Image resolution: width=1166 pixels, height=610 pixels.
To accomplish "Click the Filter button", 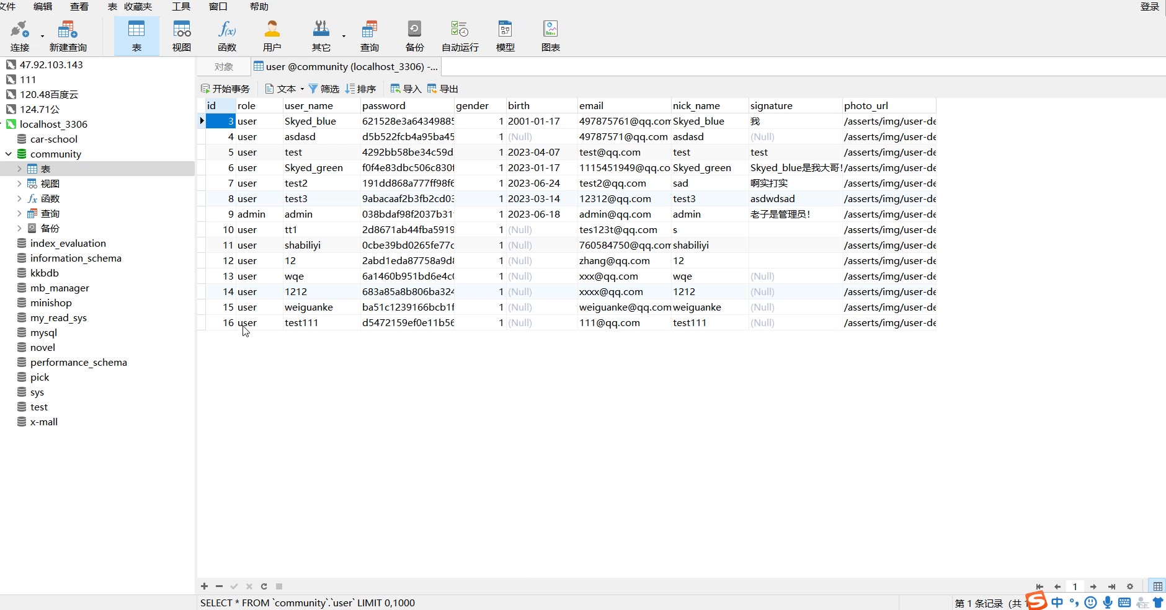I will coord(324,89).
